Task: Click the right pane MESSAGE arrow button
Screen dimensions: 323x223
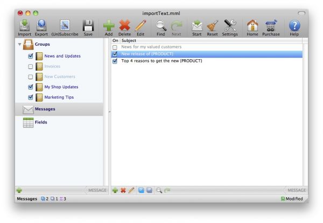Action: 295,190
